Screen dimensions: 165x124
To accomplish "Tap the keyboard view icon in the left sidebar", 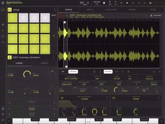I will 3,108.
